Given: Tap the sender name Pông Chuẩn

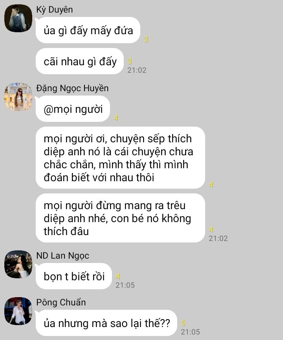Looking at the screenshot, I should [61, 302].
